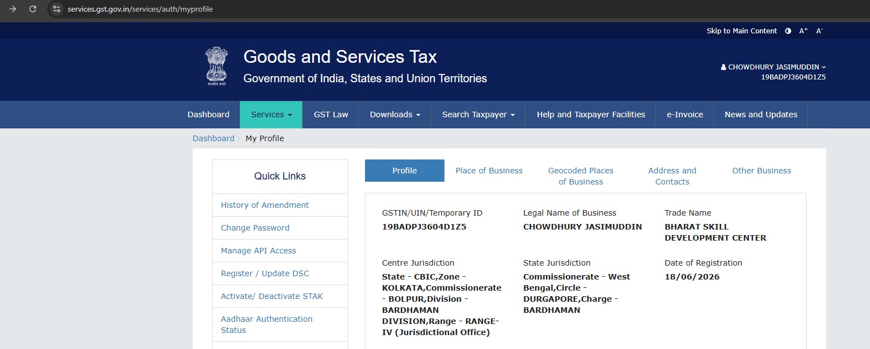870x349 pixels.
Task: Expand the CHOWDHURY JASIMUDDIN user menu chevron
Action: pyautogui.click(x=823, y=67)
